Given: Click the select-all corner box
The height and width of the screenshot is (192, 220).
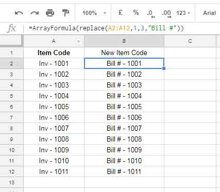Looking at the screenshot, I should 11,41.
